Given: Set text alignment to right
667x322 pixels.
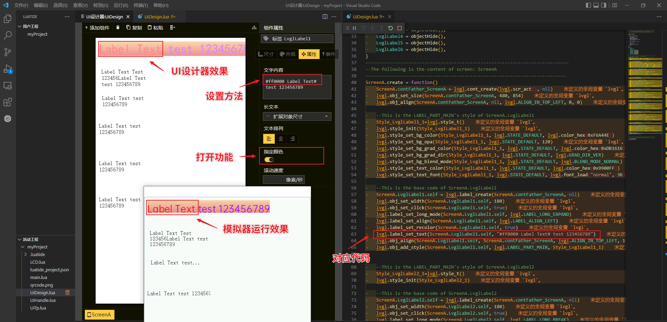Looking at the screenshot, I should click(292, 139).
